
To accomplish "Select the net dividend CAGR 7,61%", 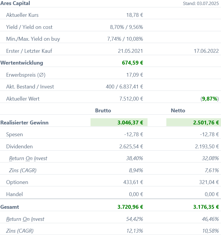I will click(212, 170).
